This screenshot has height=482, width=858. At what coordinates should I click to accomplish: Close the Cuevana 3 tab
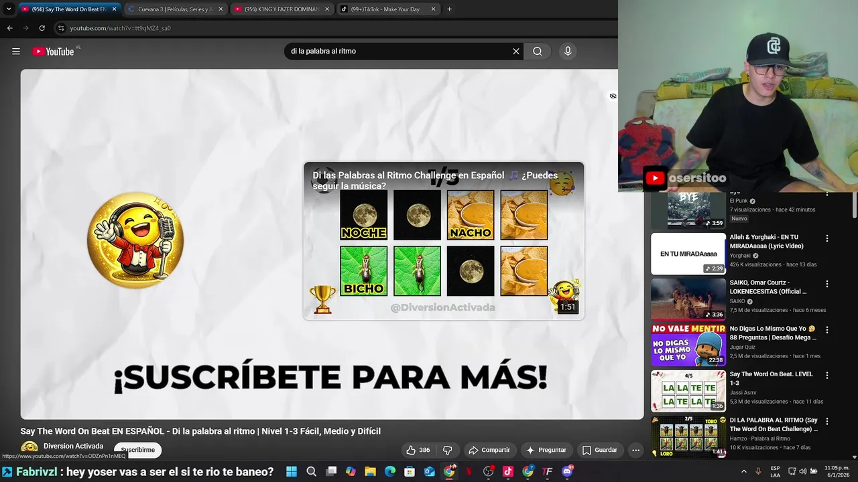(221, 9)
